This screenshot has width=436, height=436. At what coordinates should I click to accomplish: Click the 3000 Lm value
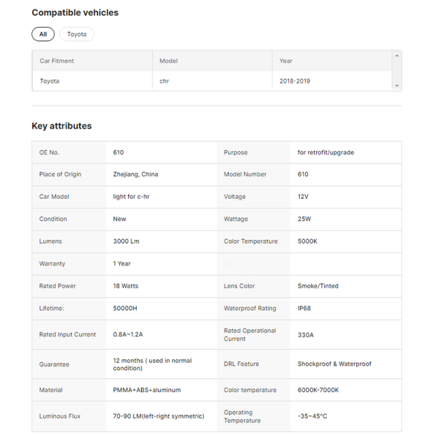click(126, 241)
